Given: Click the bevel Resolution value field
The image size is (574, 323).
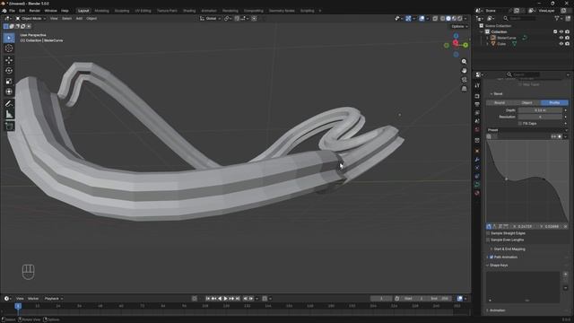Looking at the screenshot, I should tap(540, 117).
